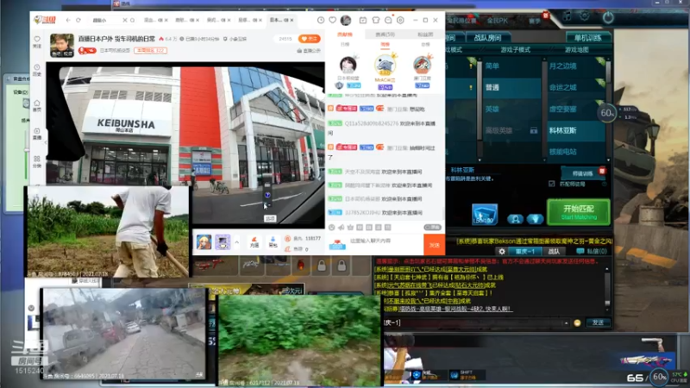Go back in the streaming app
690x388 pixels.
pos(68,20)
